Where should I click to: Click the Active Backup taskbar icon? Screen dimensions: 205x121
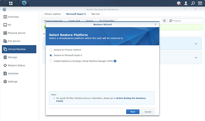point(24,3)
